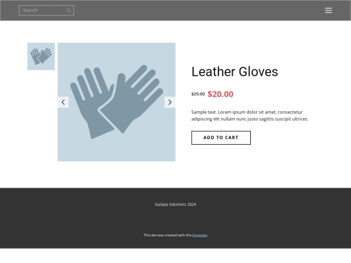Open the hamburger menu
The width and height of the screenshot is (351, 263).
tap(328, 10)
